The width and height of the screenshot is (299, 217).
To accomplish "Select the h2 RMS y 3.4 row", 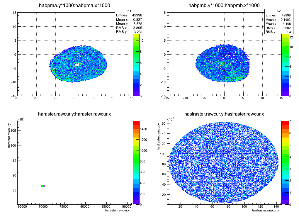I will (x=279, y=32).
